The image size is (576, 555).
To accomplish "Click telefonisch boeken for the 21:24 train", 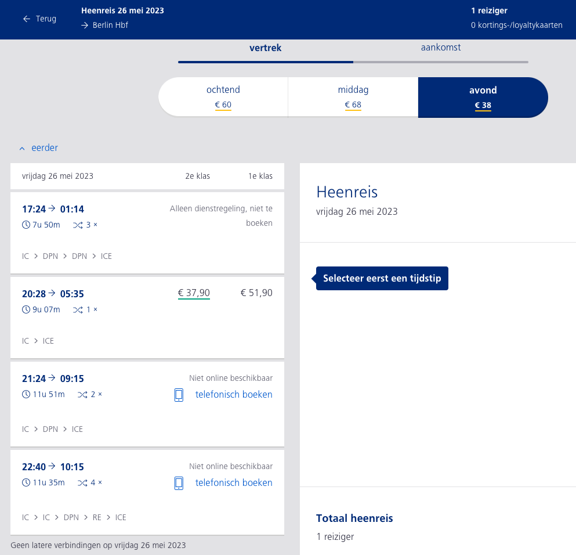I will [233, 395].
